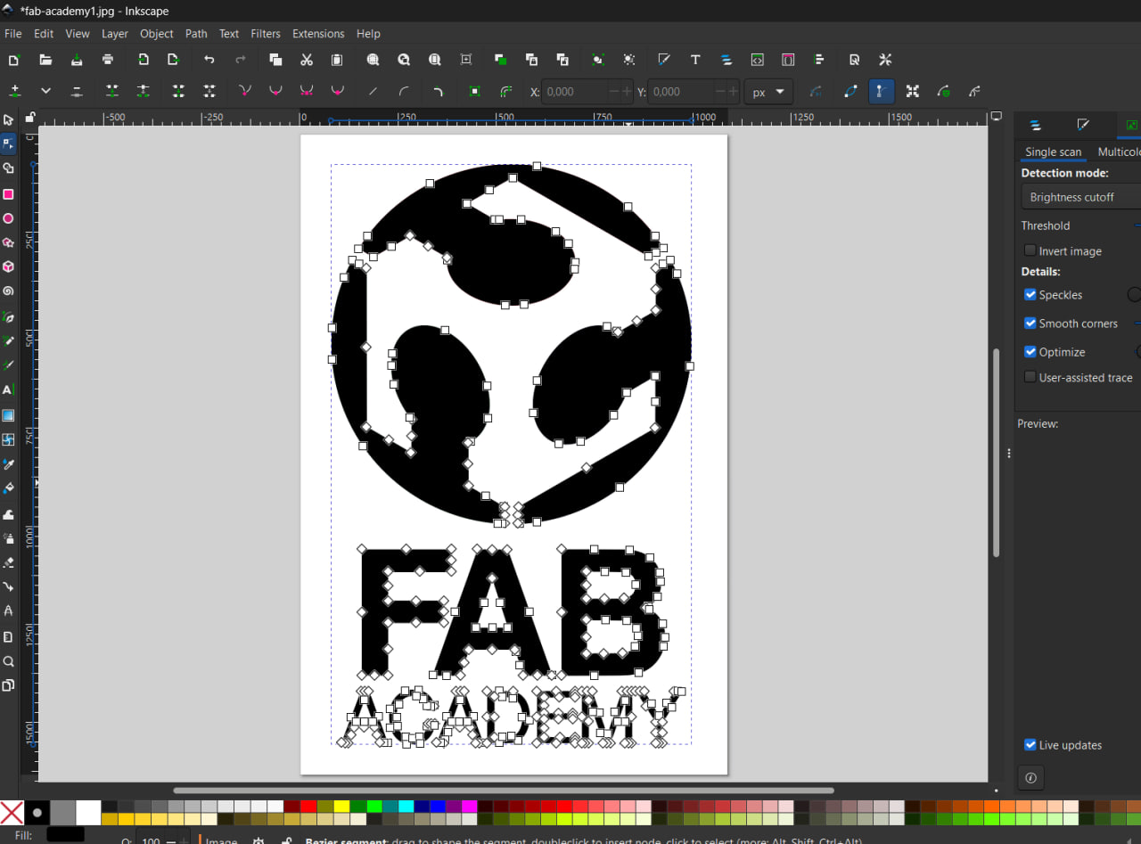Select the Gradient tool

8,414
